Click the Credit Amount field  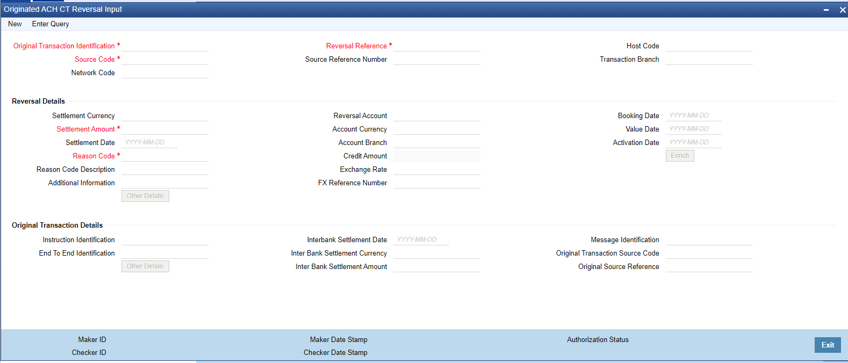pyautogui.click(x=437, y=156)
